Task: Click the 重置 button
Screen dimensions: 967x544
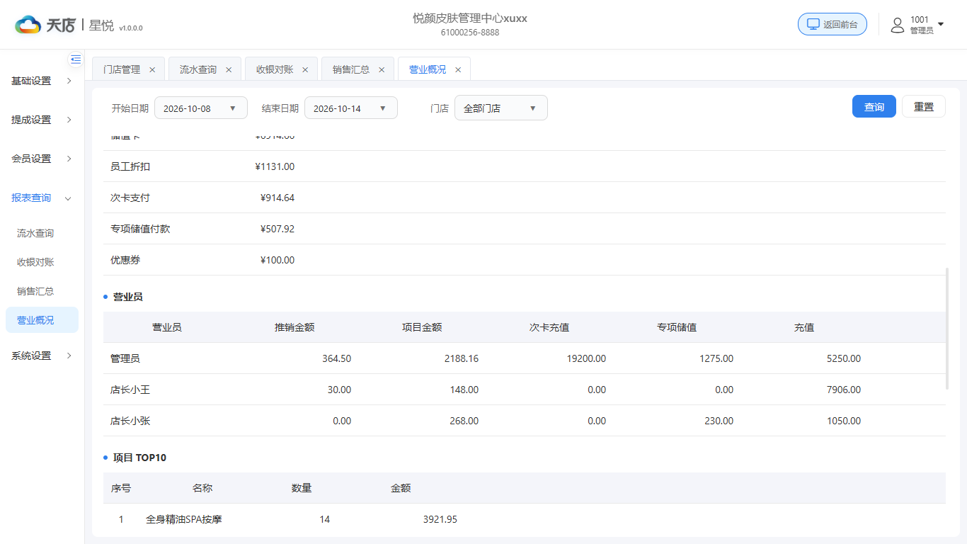Action: [924, 106]
